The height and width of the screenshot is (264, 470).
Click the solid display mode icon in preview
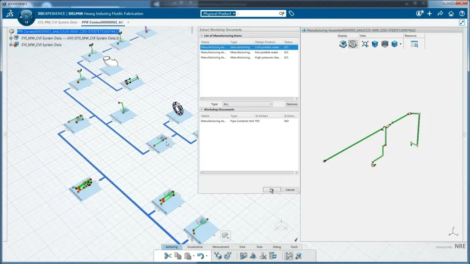[x=343, y=44]
